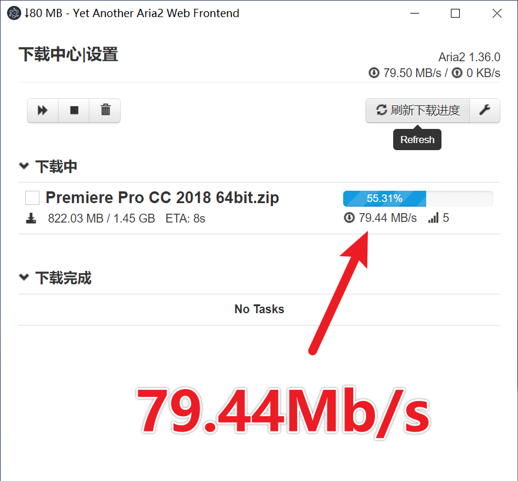Click the task download speed icon by 79.44 MB/s
The width and height of the screenshot is (518, 481).
click(349, 218)
